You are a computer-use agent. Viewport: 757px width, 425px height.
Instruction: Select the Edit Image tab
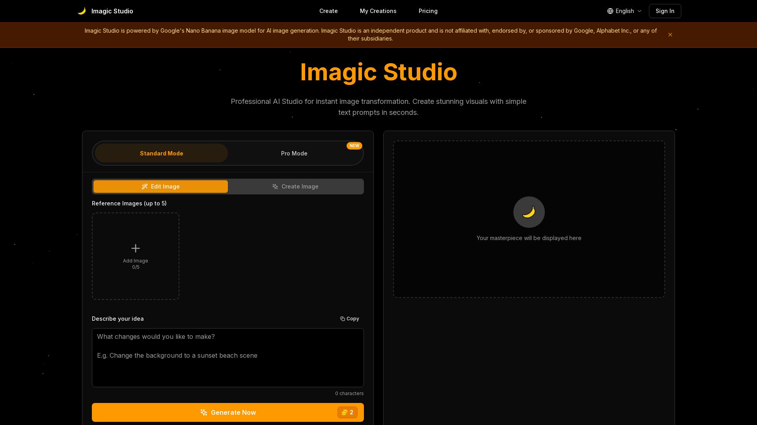160,187
